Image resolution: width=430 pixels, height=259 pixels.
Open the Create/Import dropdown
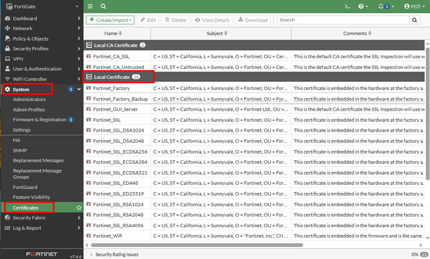click(x=110, y=20)
